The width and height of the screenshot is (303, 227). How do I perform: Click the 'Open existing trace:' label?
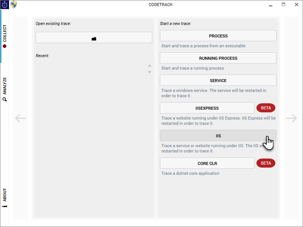53,23
